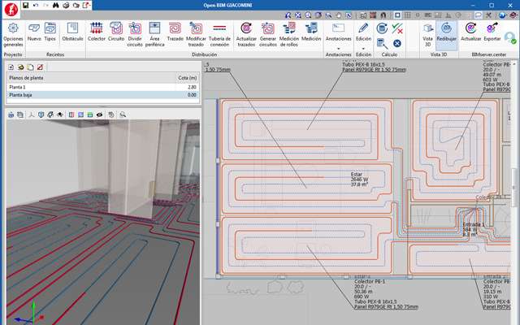Open the Tipos of recintos tool
Image resolution: width=520 pixels, height=325 pixels.
50,32
